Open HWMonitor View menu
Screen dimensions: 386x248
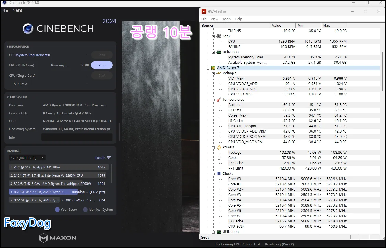[x=214, y=19]
